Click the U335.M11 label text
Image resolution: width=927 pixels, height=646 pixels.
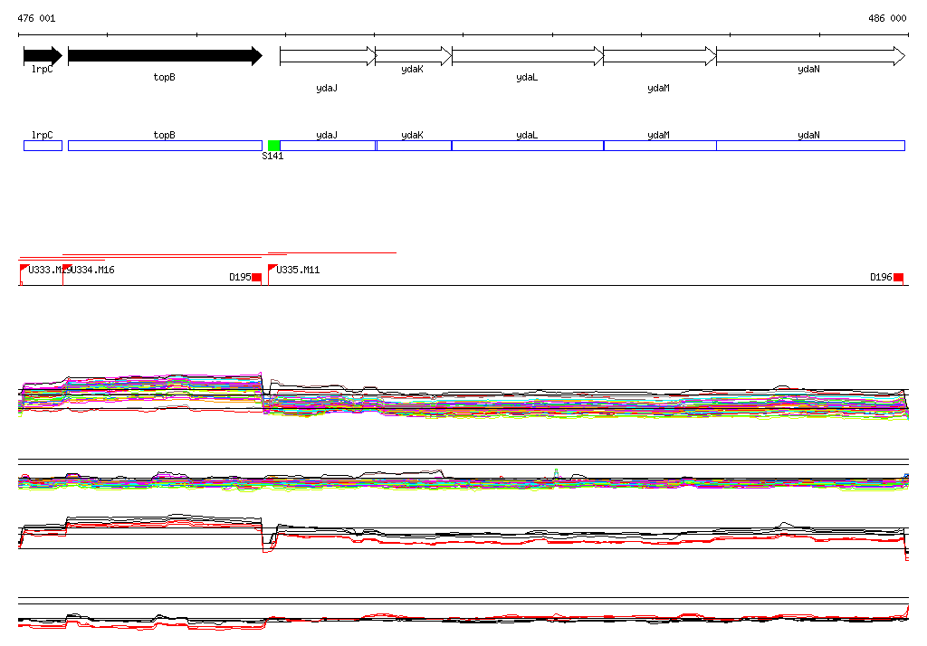click(x=298, y=271)
